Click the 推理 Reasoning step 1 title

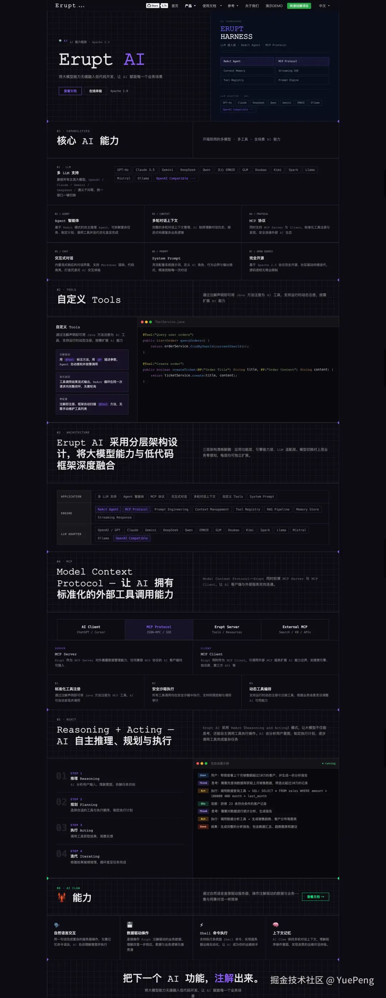(x=85, y=779)
